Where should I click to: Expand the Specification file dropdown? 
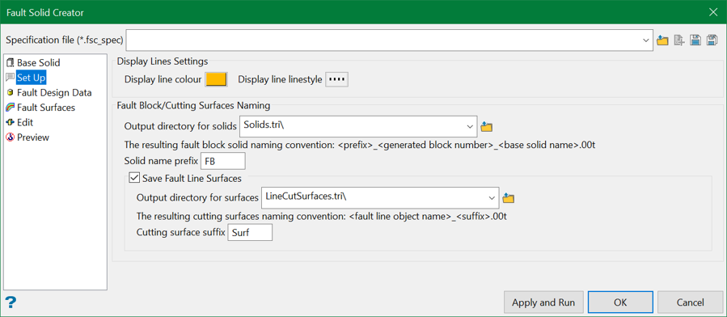[646, 40]
